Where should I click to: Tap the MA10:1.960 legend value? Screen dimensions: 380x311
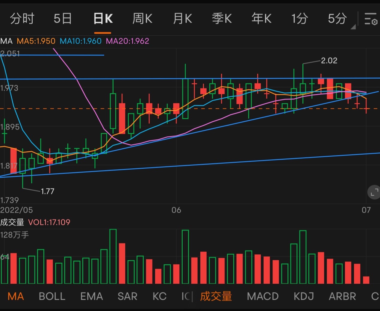click(81, 41)
